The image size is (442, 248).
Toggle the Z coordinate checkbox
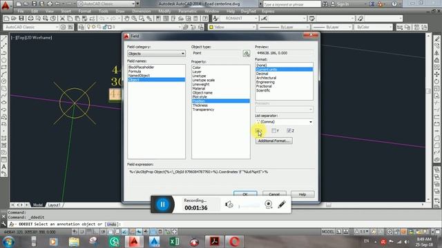pos(289,131)
